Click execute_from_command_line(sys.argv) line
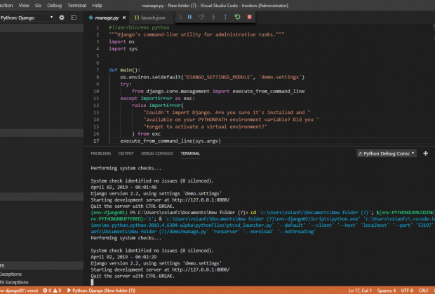 [170, 141]
